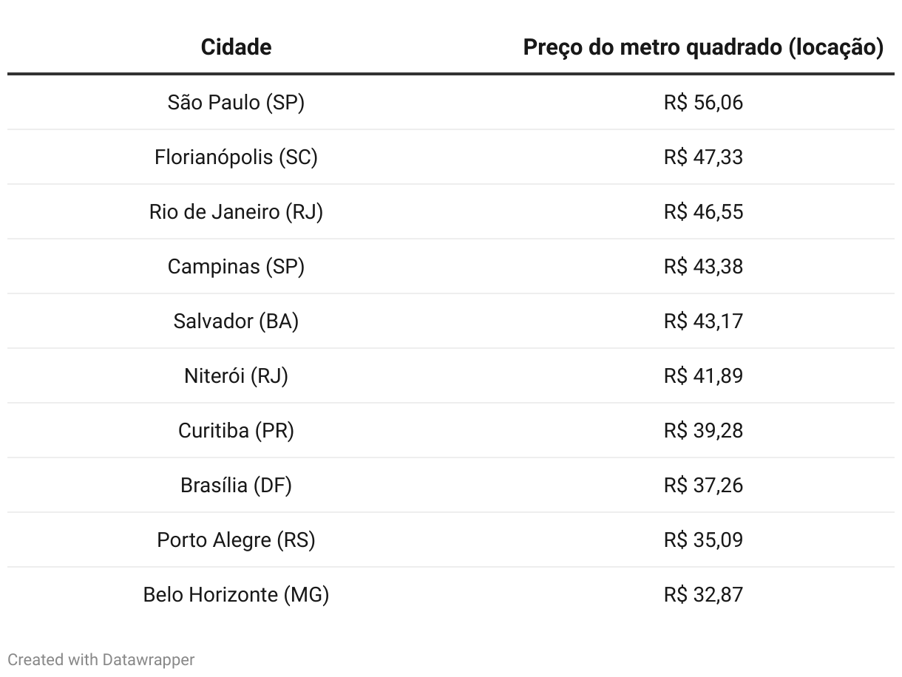This screenshot has width=902, height=677.
Task: Select the São Paulo (SP) cell
Action: (236, 102)
